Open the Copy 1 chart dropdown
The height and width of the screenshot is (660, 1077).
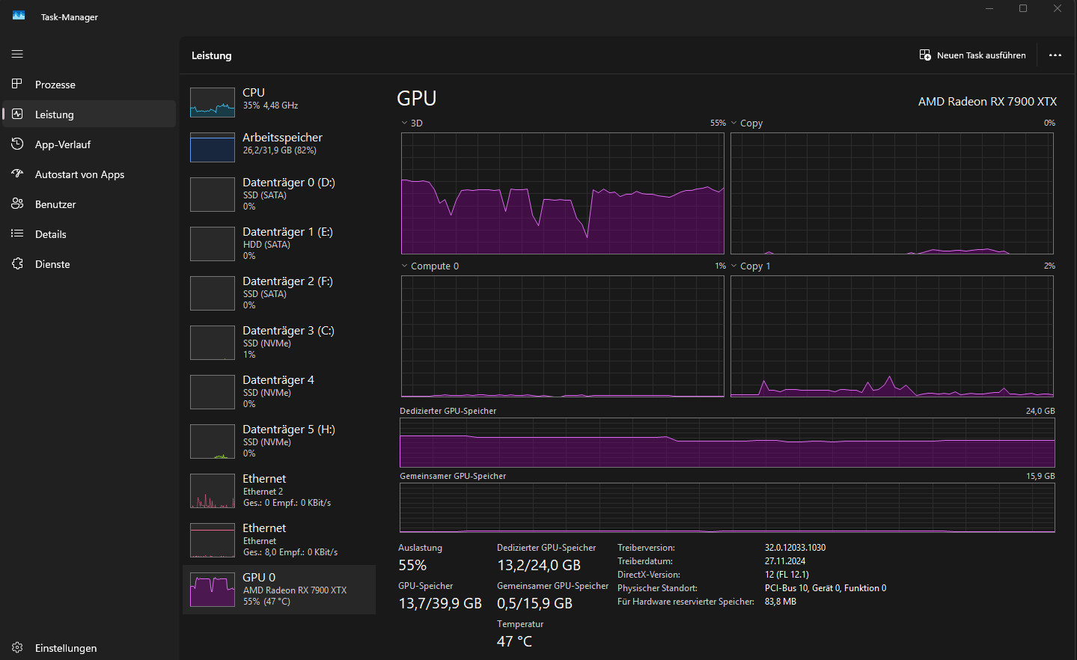733,266
